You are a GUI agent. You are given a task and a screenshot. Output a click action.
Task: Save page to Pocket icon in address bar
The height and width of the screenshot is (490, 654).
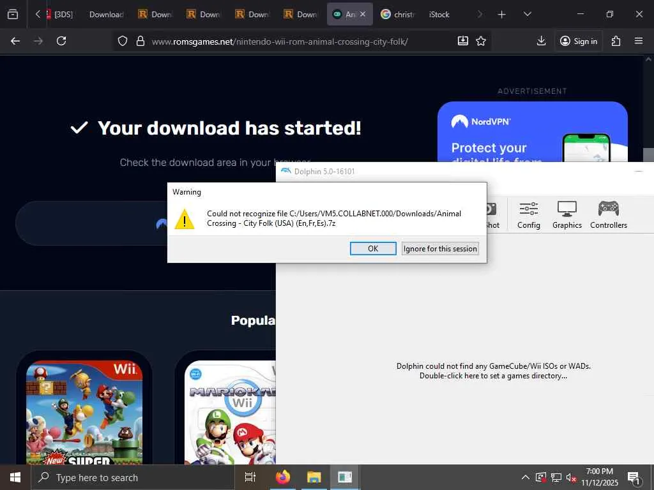(x=463, y=41)
